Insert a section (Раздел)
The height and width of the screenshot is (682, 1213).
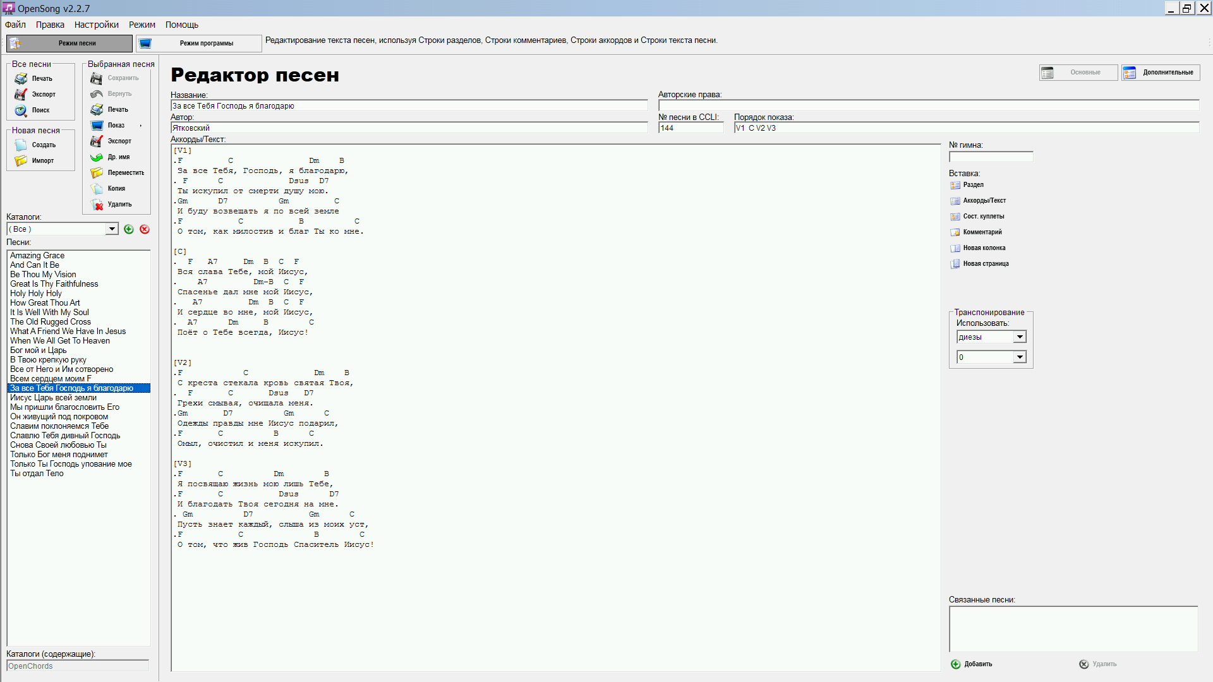(x=967, y=185)
